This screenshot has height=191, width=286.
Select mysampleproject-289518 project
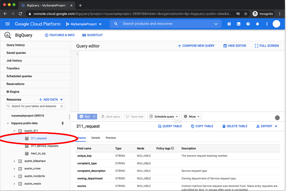(28, 116)
